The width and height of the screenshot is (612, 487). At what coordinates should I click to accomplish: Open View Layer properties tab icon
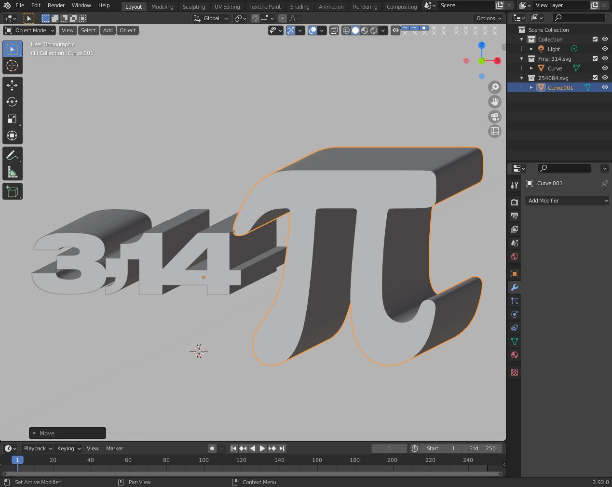click(x=515, y=230)
